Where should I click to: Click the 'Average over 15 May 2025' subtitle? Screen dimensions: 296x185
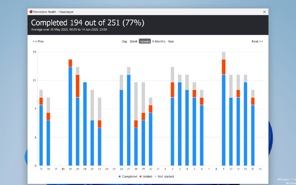tap(69, 30)
